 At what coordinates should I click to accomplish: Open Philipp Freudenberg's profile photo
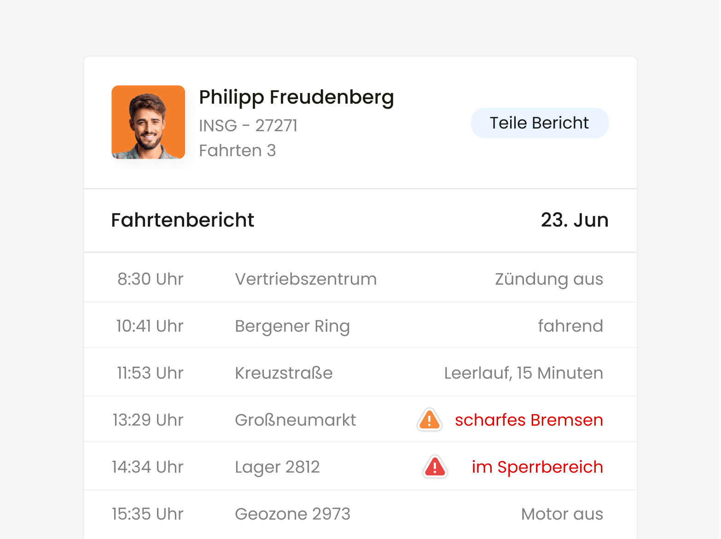pos(148,122)
